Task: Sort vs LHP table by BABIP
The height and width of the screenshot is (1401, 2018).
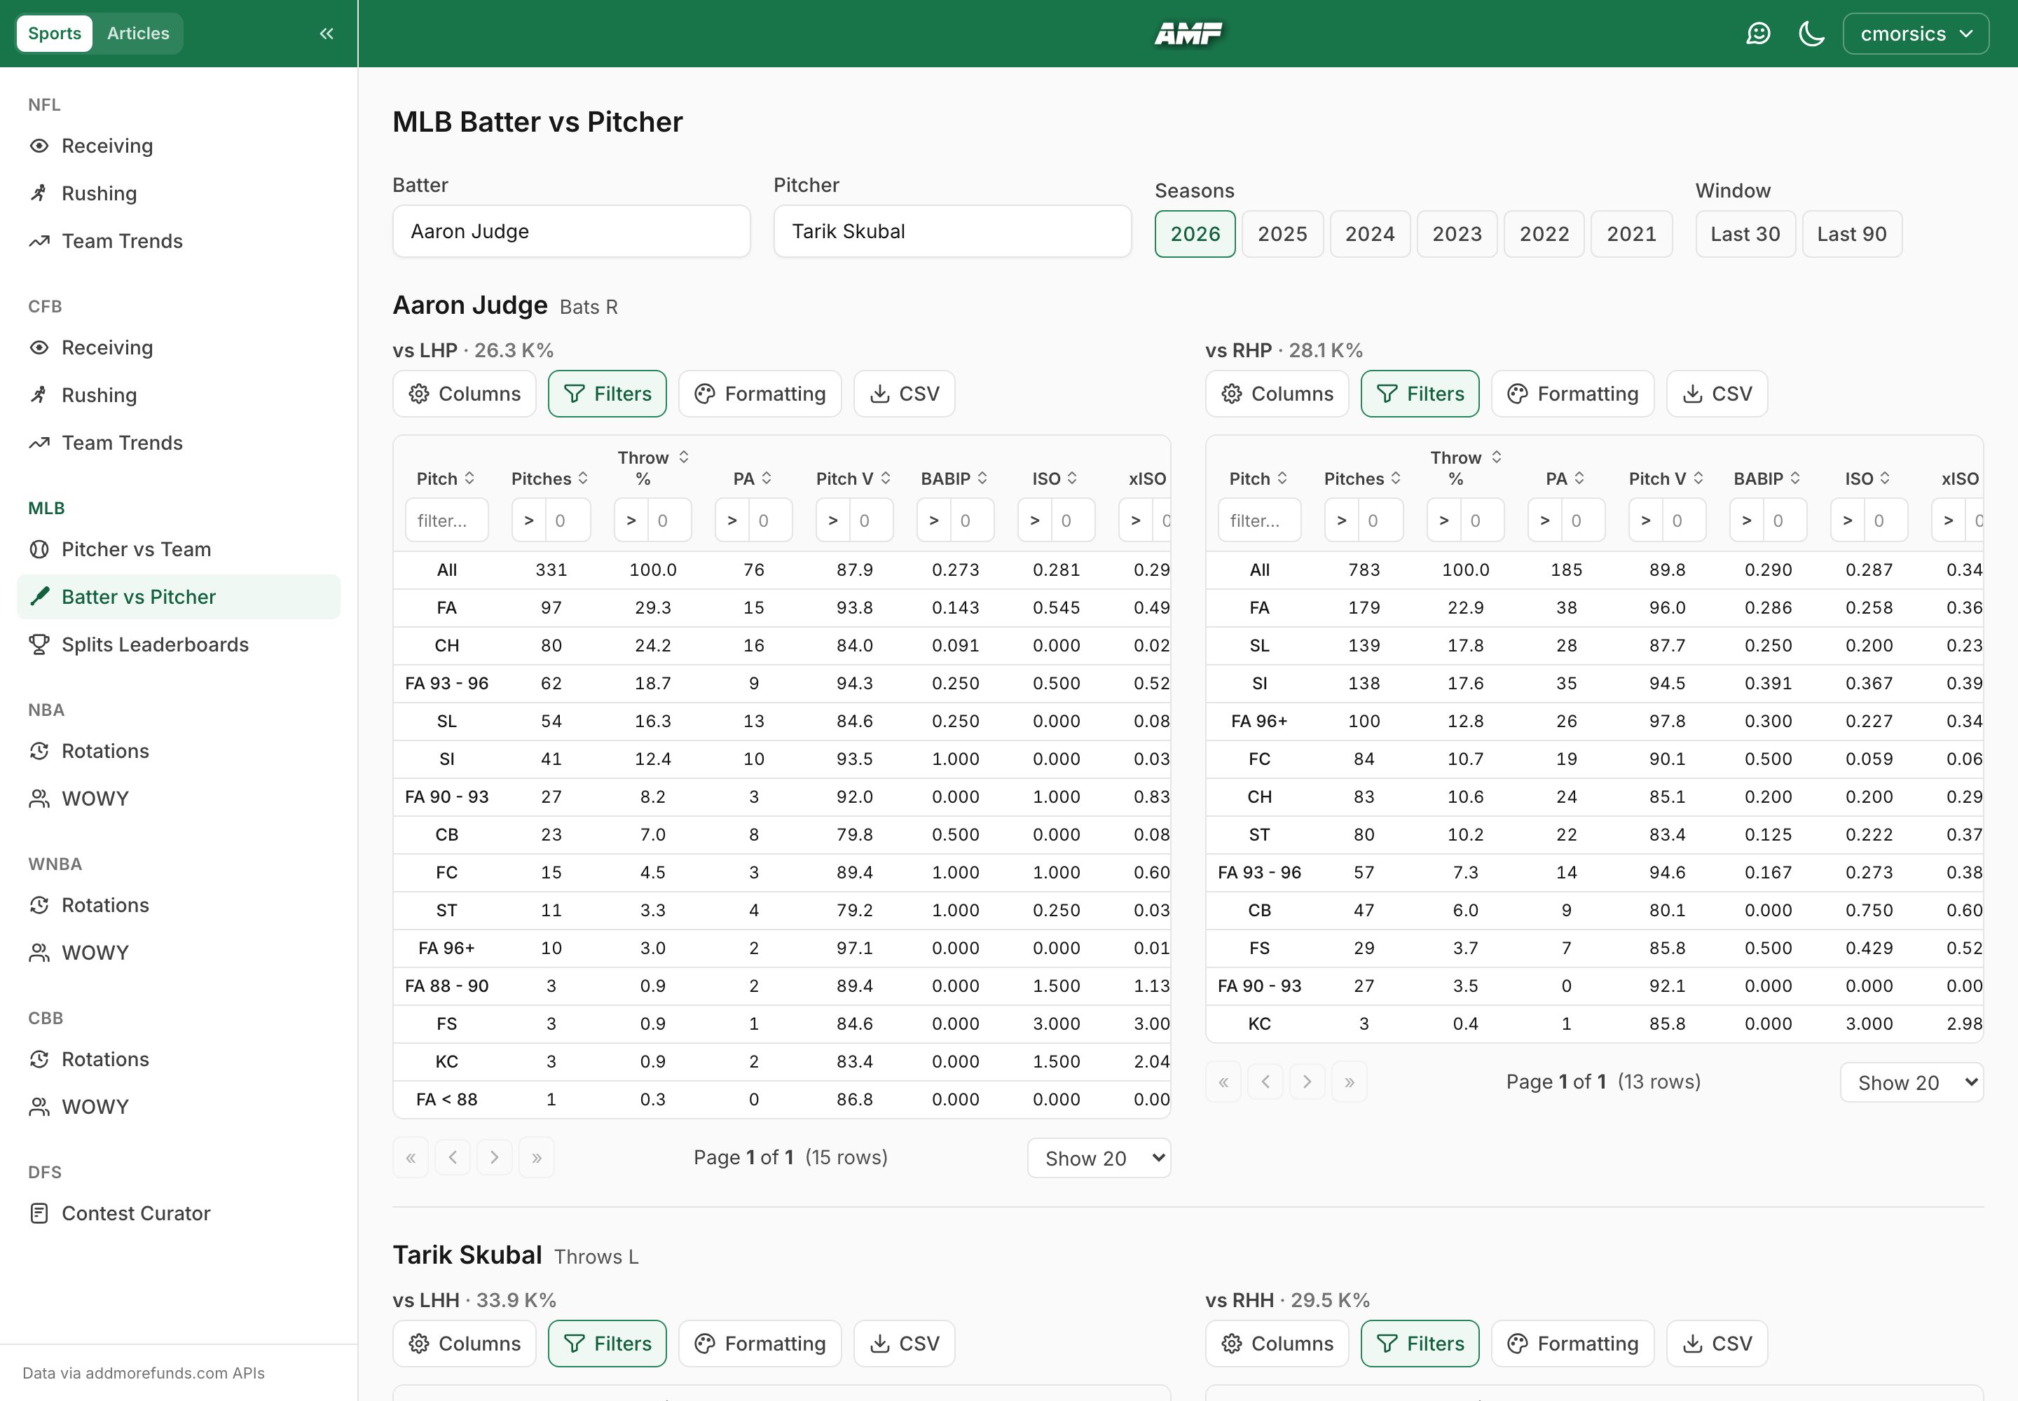Action: (954, 478)
